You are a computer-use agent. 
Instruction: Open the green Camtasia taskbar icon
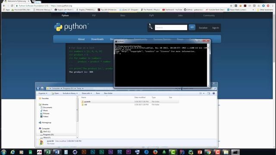coord(173,152)
